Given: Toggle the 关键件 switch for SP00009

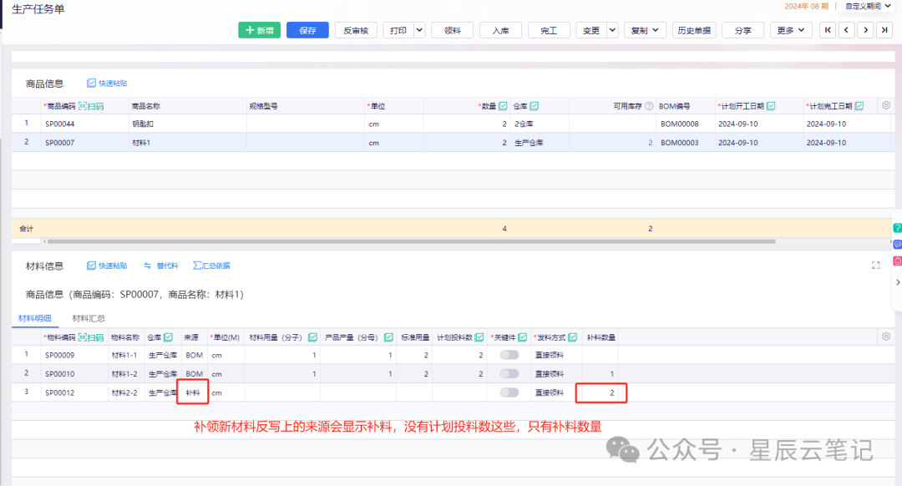Looking at the screenshot, I should point(509,355).
